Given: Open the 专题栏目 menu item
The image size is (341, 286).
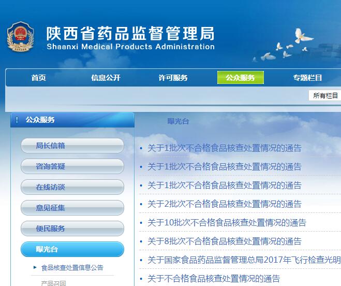Looking at the screenshot, I should pyautogui.click(x=307, y=78).
